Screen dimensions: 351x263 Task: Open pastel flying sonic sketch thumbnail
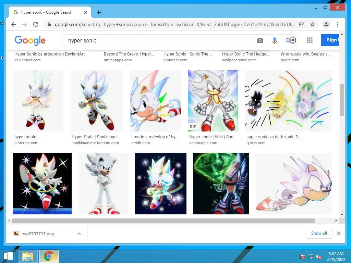(294, 184)
